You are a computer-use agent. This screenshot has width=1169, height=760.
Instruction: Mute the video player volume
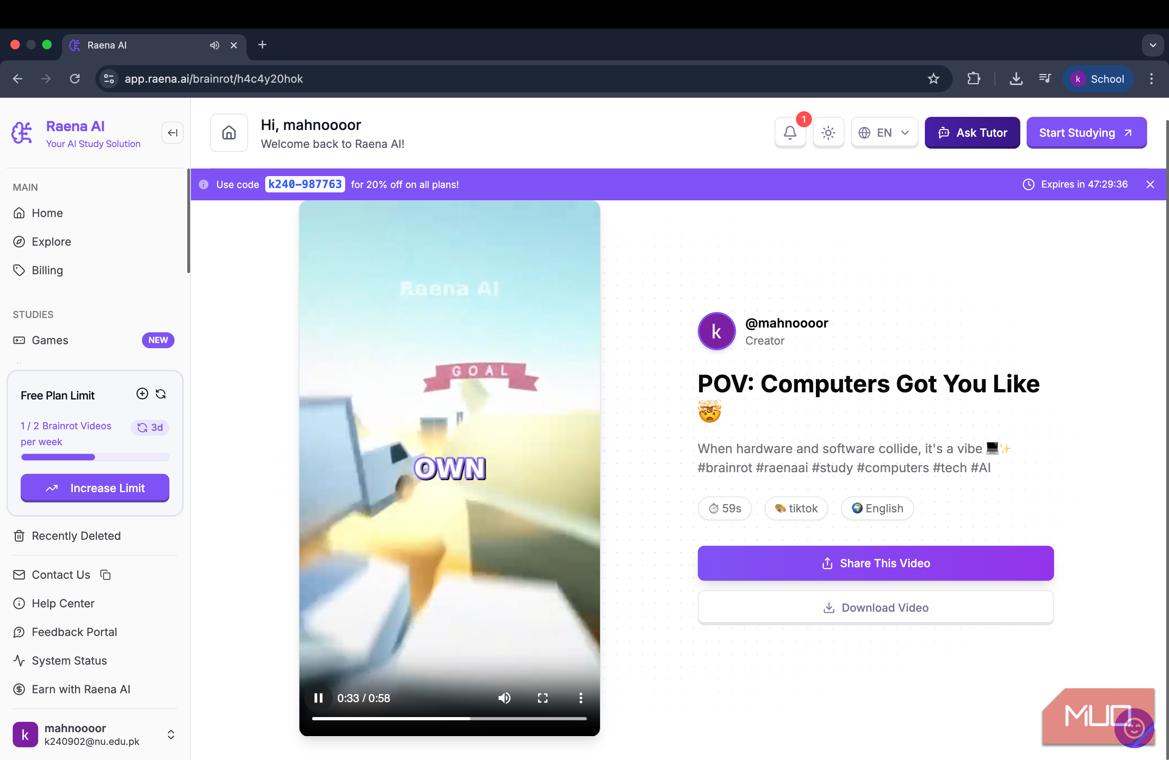click(x=505, y=698)
